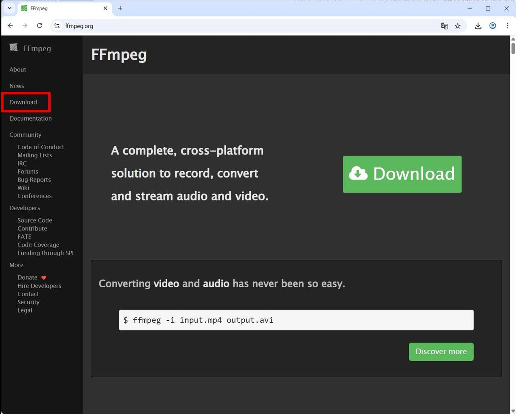Open Funding through SPI link
This screenshot has height=414, width=516.
46,253
